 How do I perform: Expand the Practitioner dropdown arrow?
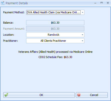coord(82,41)
